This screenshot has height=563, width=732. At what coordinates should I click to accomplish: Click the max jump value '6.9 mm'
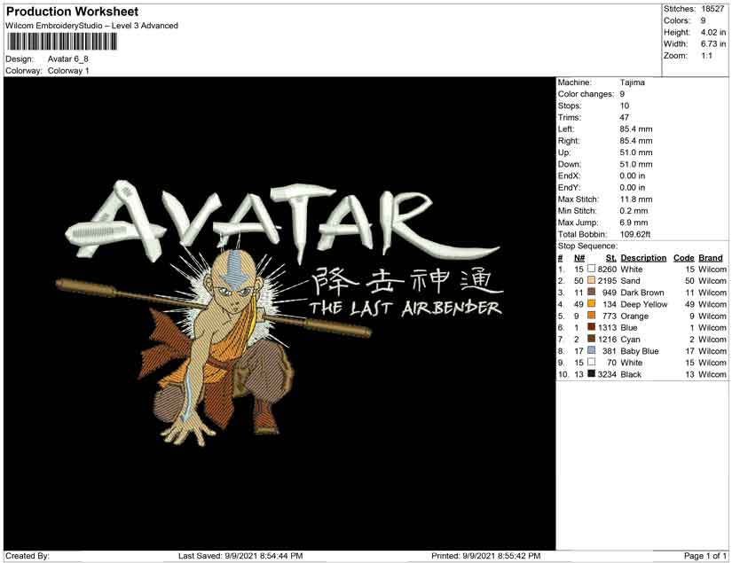tap(634, 223)
